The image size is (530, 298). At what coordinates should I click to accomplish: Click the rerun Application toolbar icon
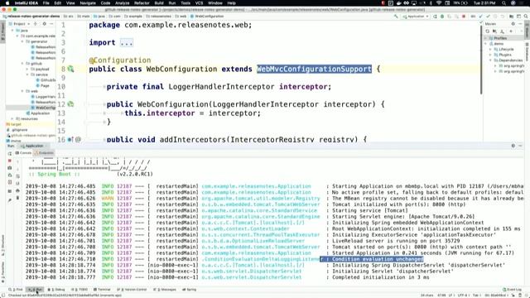tap(435, 17)
